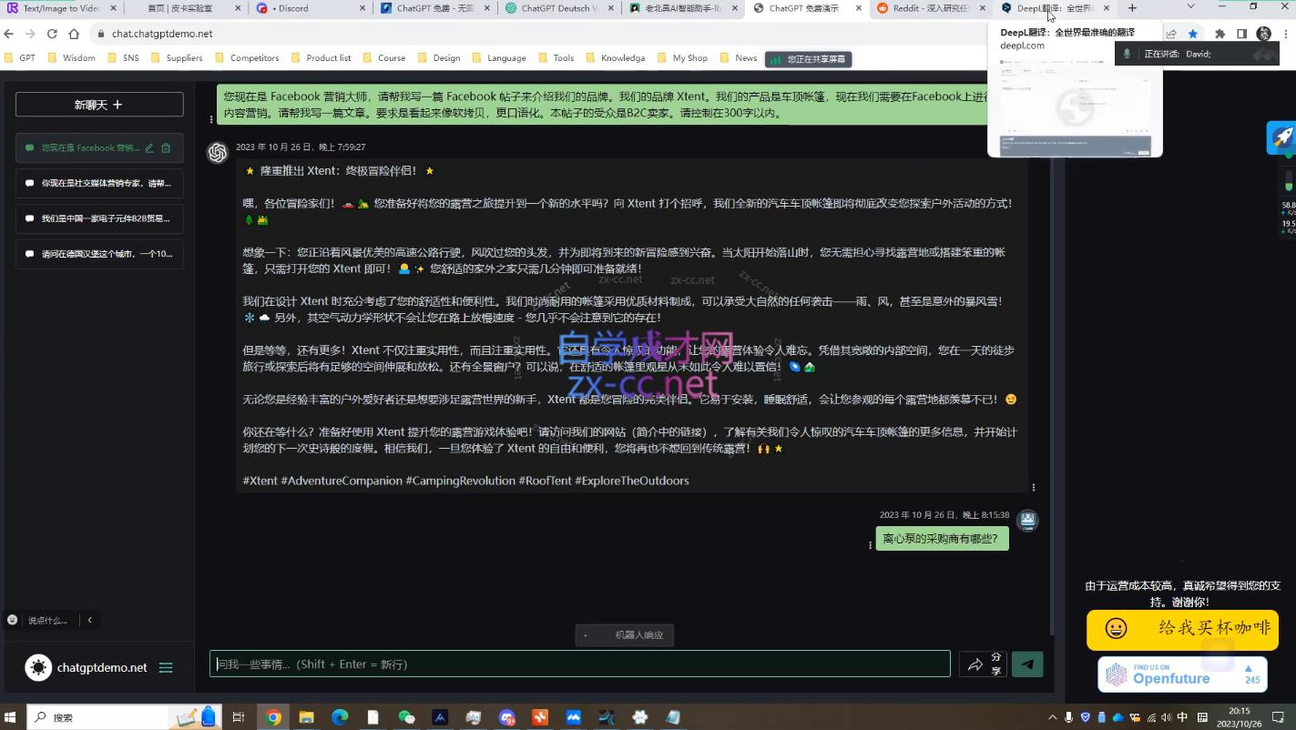Open the Competitors bookmarks folder
This screenshot has width=1296, height=730.
247,58
